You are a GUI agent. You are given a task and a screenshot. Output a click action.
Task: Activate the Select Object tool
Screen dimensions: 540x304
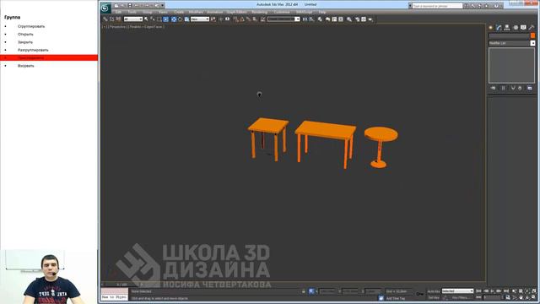click(146, 19)
